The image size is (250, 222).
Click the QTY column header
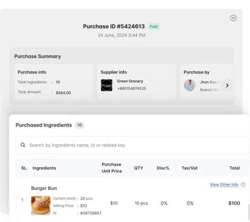tap(139, 168)
